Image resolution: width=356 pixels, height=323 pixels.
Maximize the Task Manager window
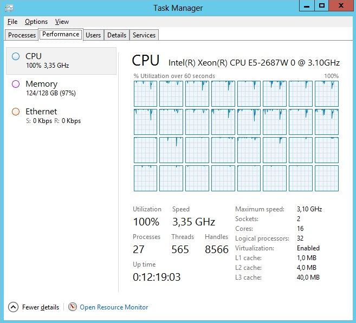tap(321, 5)
